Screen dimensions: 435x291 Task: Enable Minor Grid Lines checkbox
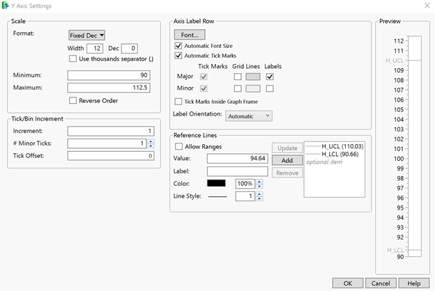[x=238, y=88]
